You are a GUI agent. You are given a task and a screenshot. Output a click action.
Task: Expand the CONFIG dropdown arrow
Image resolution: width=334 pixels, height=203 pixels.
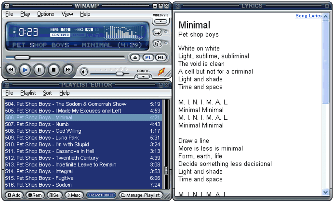143,76
